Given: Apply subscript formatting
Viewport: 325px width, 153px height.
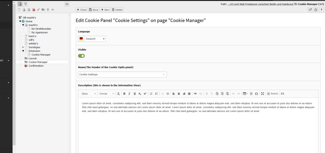Looking at the screenshot, I should click(140, 93).
